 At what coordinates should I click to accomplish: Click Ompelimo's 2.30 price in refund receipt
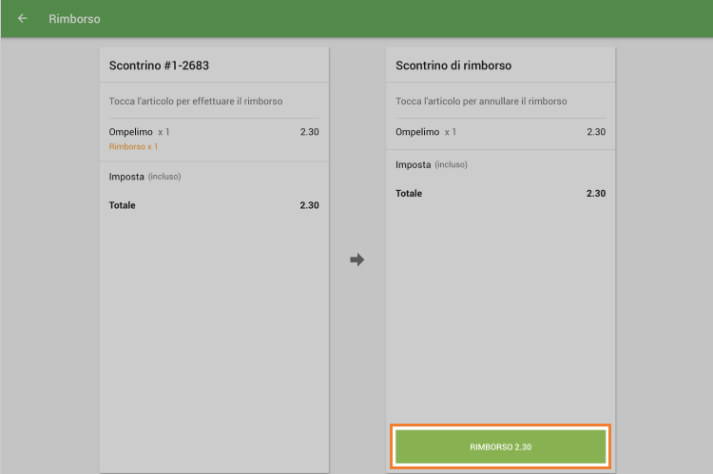(596, 132)
